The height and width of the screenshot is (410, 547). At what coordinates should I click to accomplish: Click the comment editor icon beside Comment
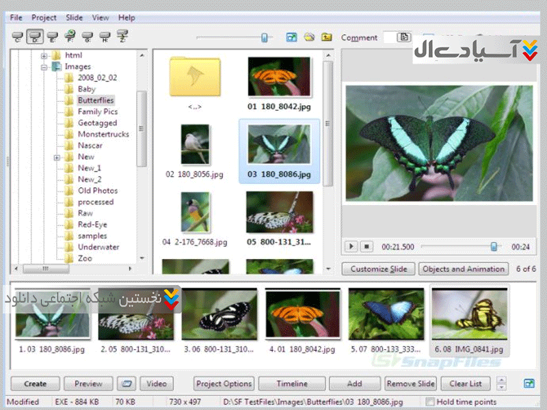[404, 38]
